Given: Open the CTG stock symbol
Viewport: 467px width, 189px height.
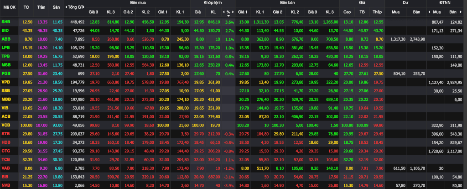Looking at the screenshot, I should pyautogui.click(x=5, y=151).
